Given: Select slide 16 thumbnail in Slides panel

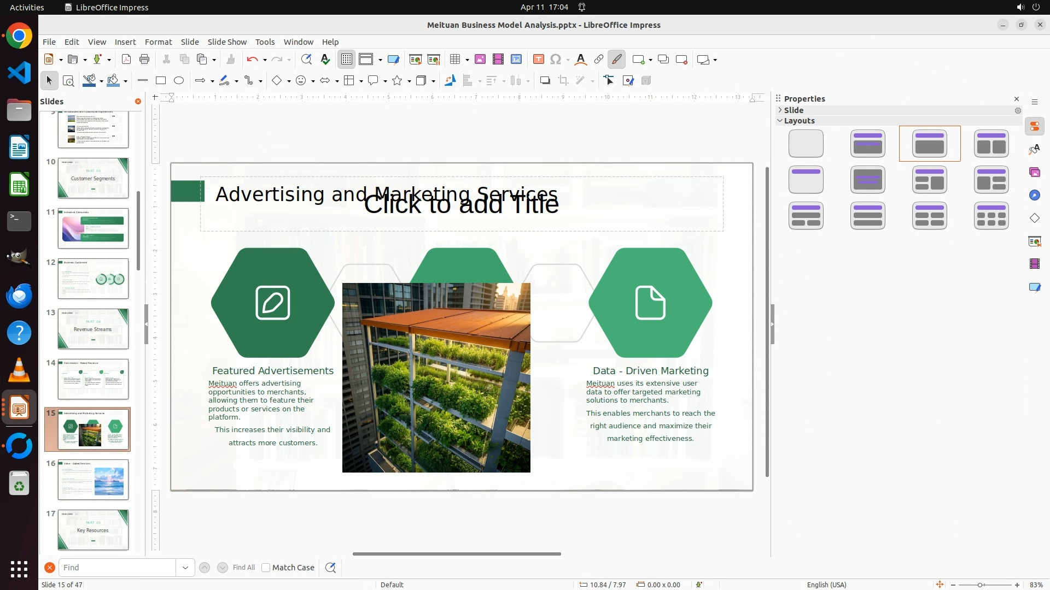Looking at the screenshot, I should (93, 479).
